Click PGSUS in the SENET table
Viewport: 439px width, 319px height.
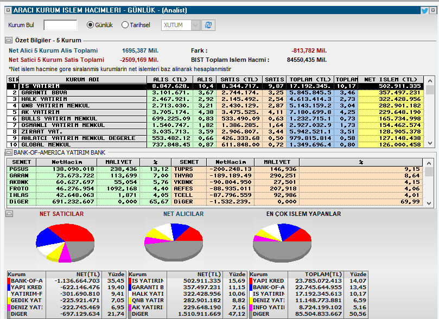coord(19,169)
